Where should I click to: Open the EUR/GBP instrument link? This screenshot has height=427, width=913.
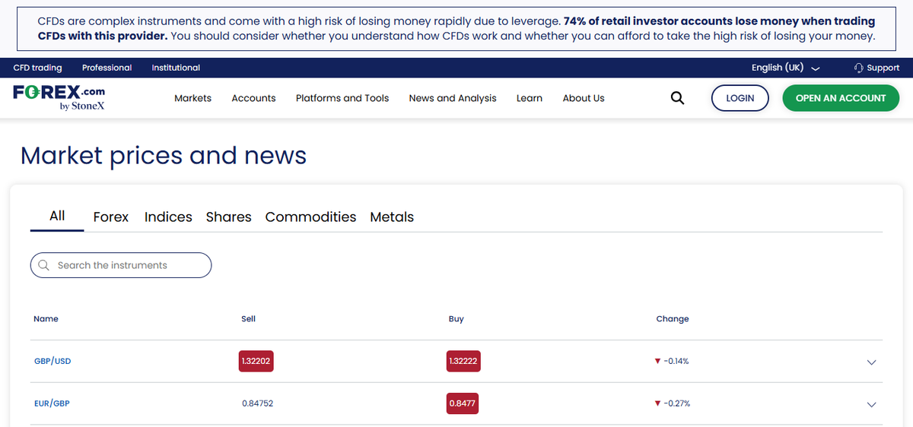pos(52,403)
